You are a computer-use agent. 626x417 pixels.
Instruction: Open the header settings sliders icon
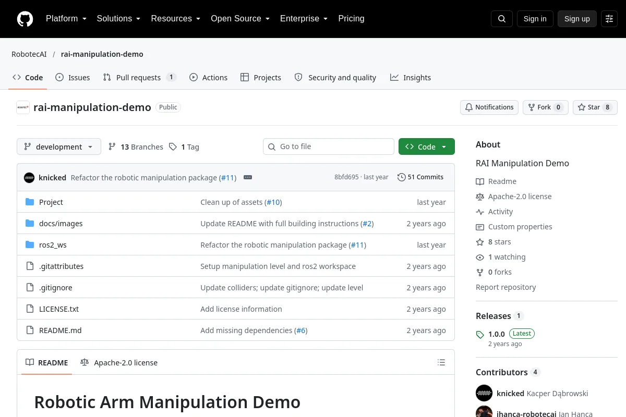coord(609,19)
